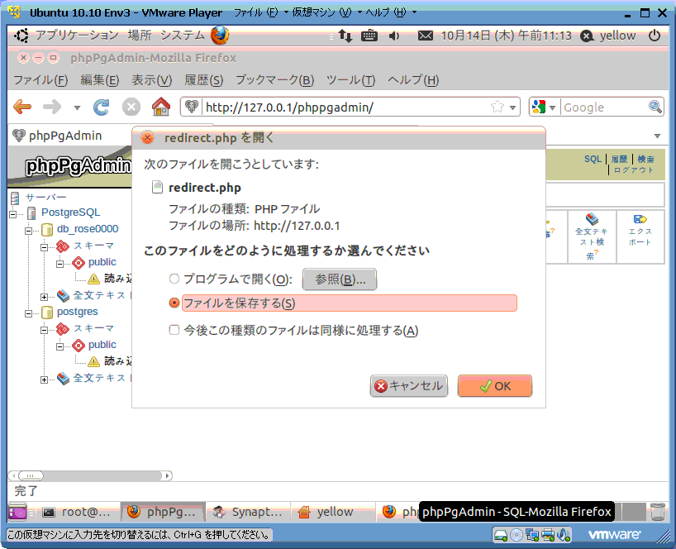The width and height of the screenshot is (676, 549).
Task: Click the postgres database cylinder icon
Action: click(47, 313)
